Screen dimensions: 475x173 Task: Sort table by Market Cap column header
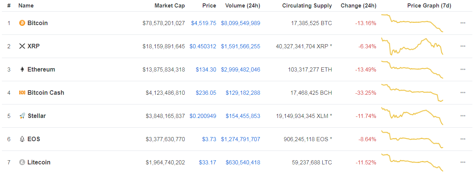coord(170,6)
